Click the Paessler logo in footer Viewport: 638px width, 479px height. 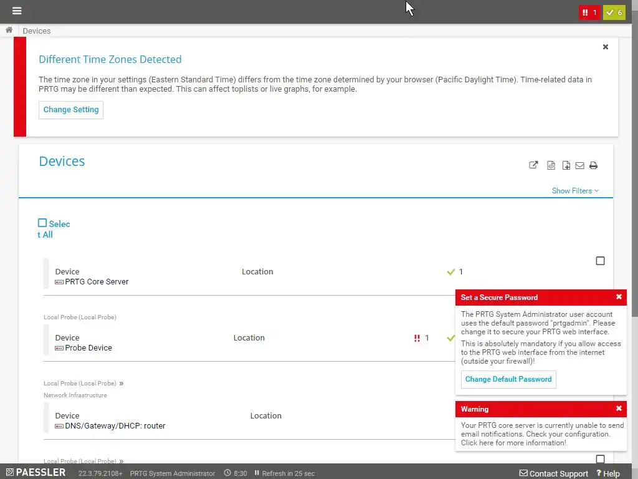36,473
